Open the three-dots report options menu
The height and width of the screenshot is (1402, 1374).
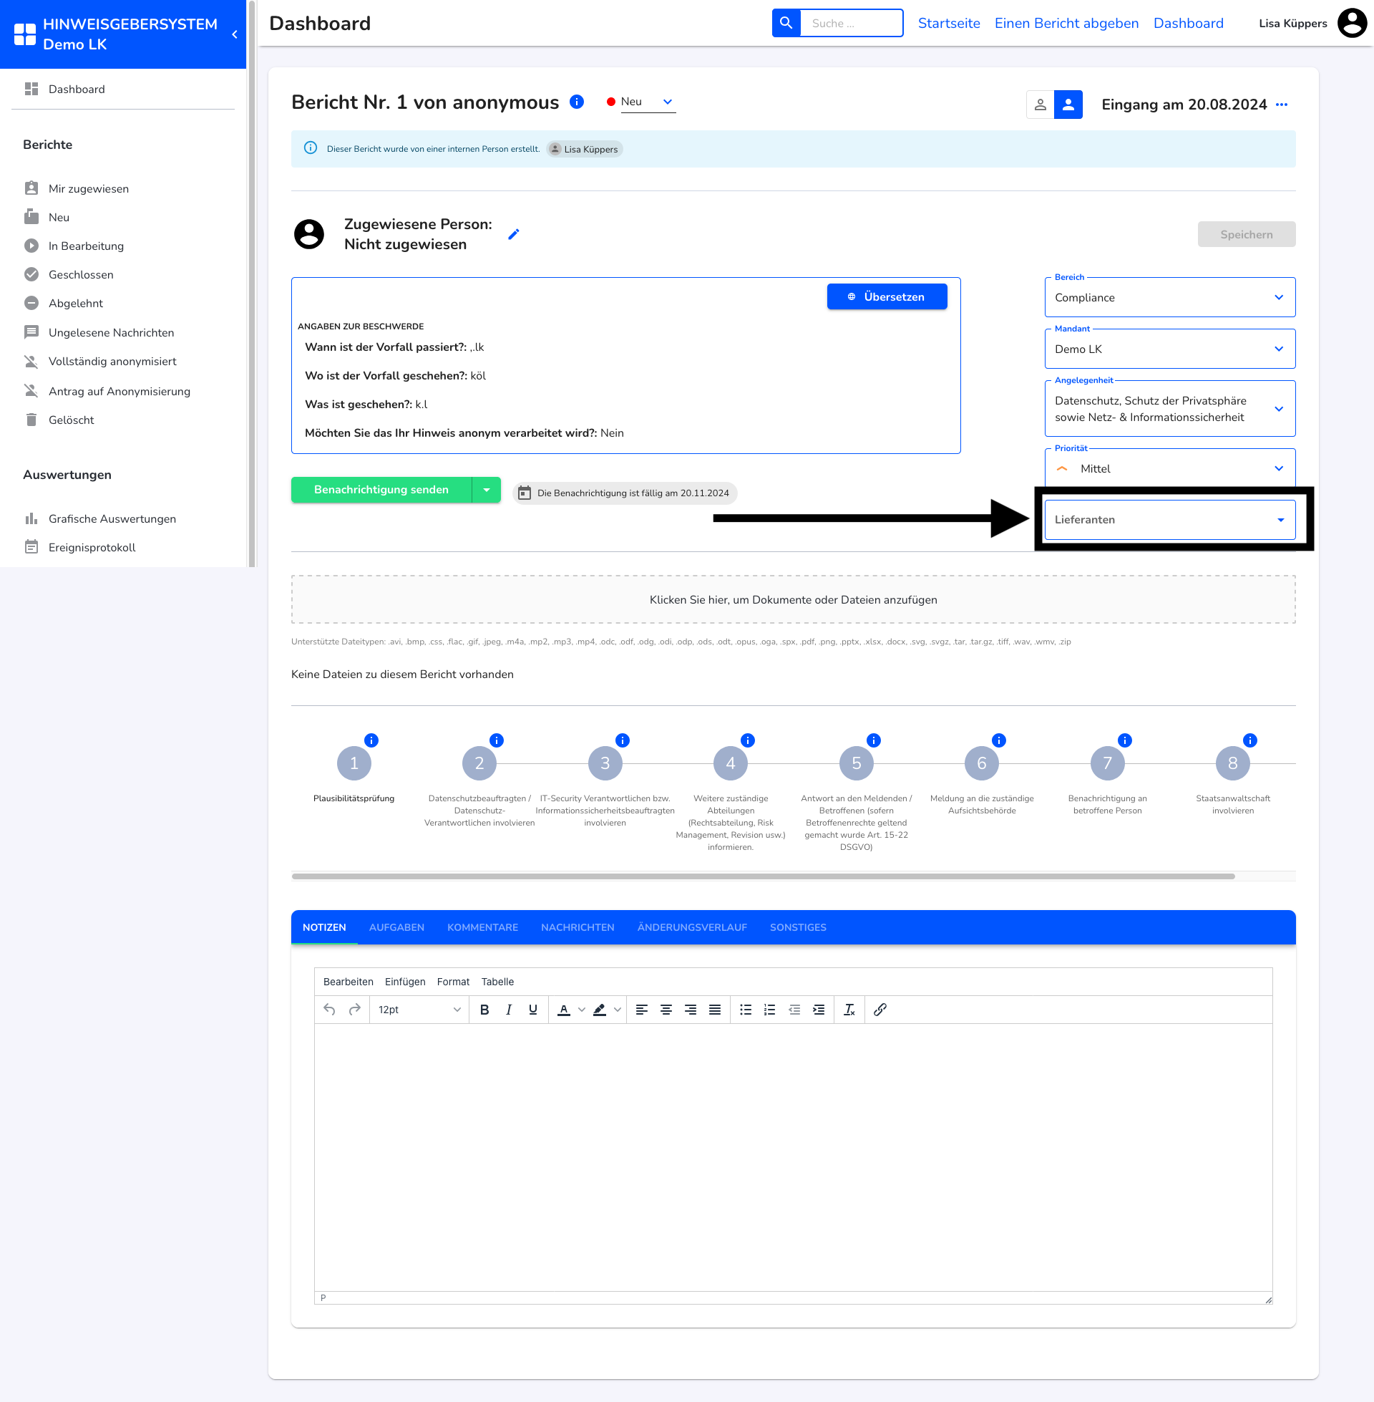[x=1282, y=105]
